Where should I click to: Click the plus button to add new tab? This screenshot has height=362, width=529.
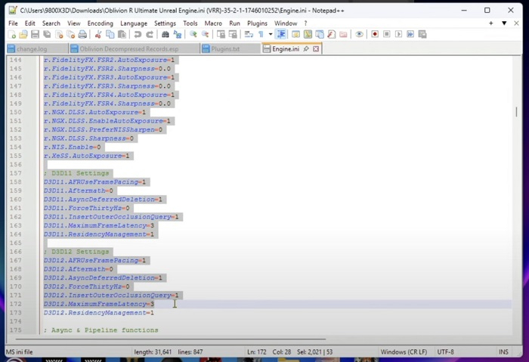click(491, 23)
